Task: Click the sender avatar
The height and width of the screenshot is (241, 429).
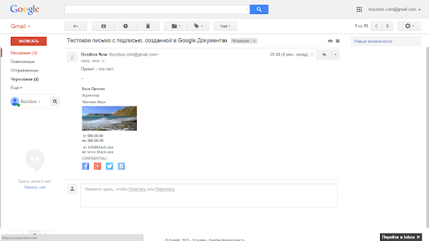Action: pos(72,57)
